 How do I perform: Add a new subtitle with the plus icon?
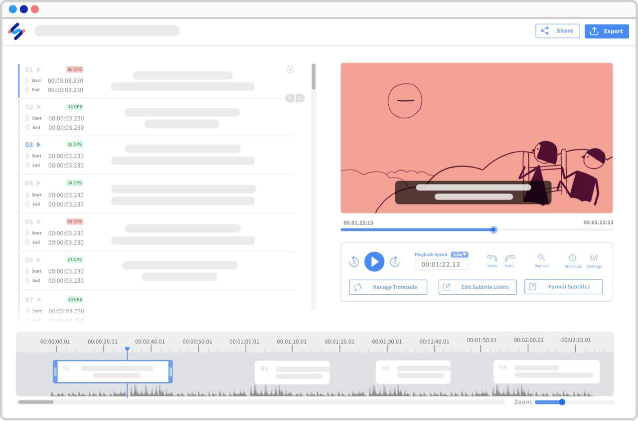290,98
